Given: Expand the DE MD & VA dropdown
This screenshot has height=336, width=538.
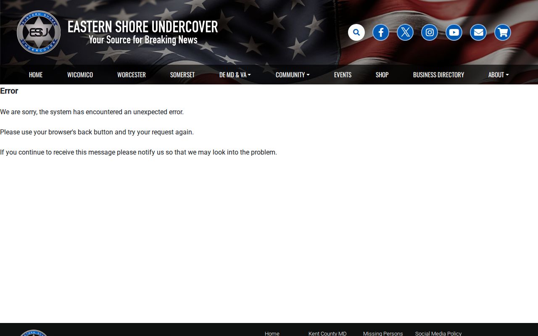Looking at the screenshot, I should coord(235,75).
